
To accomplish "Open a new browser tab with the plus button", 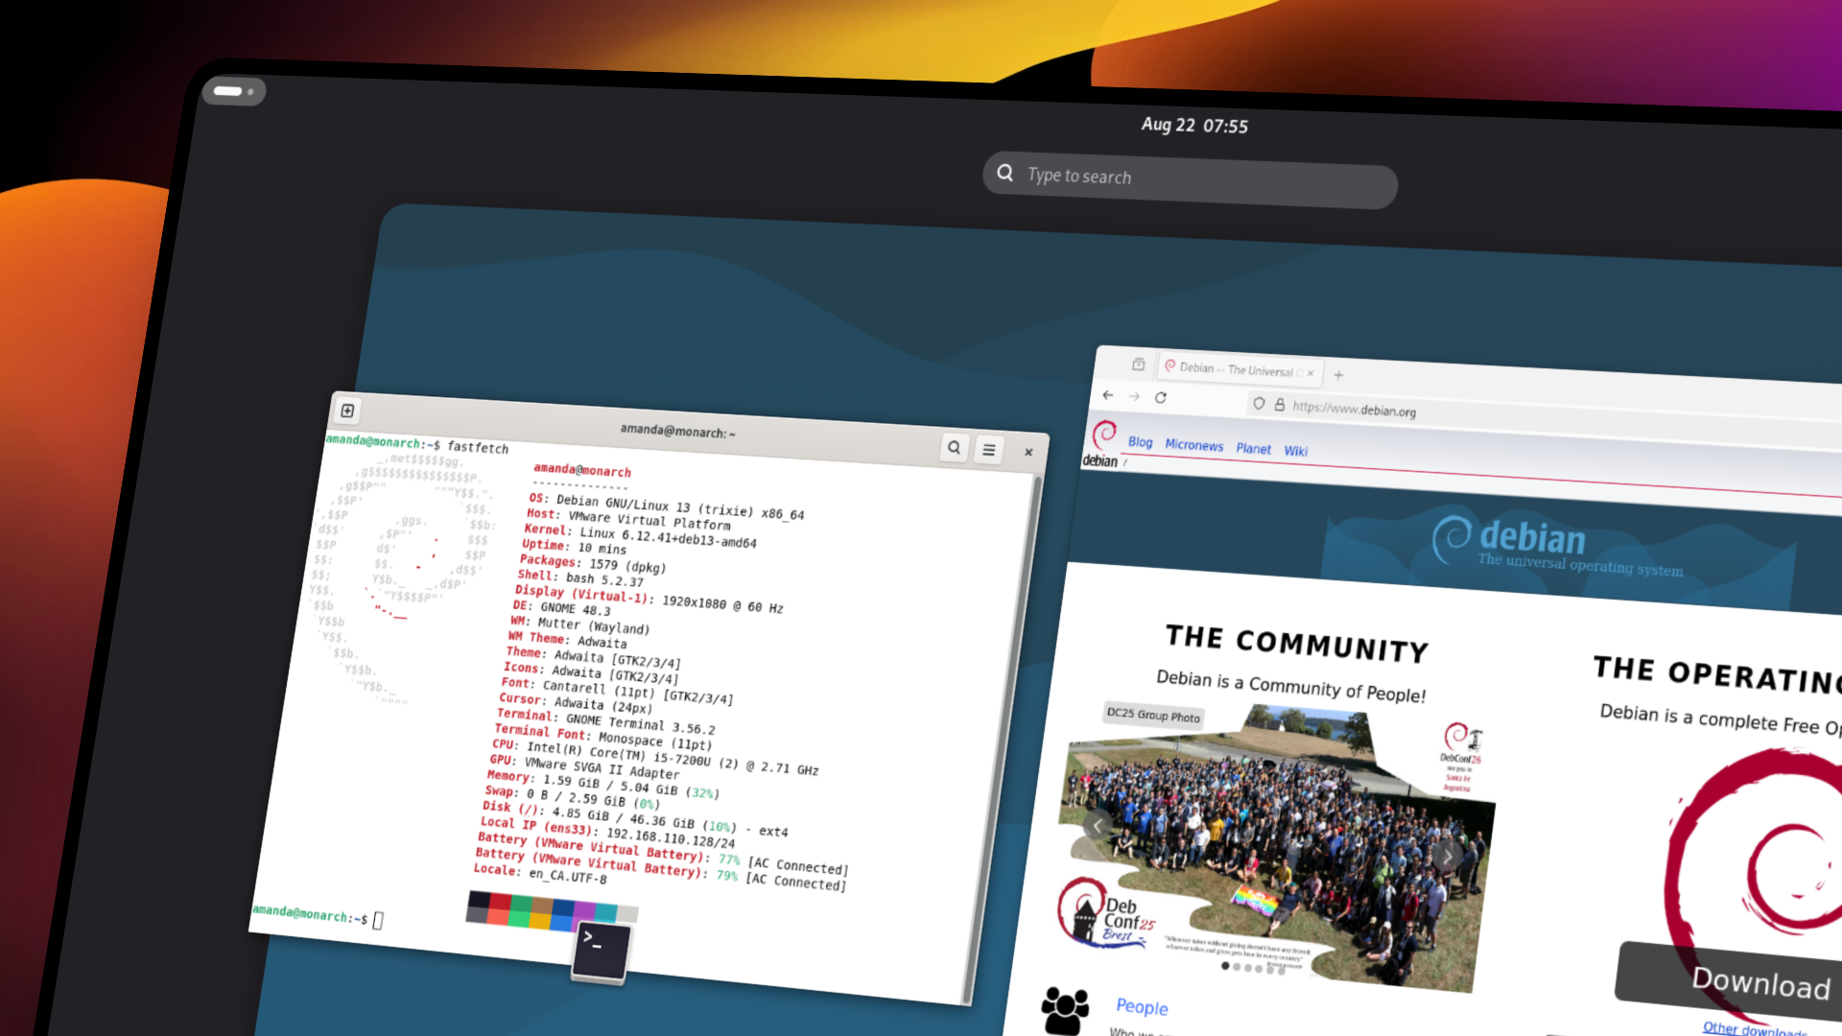I will [1338, 374].
